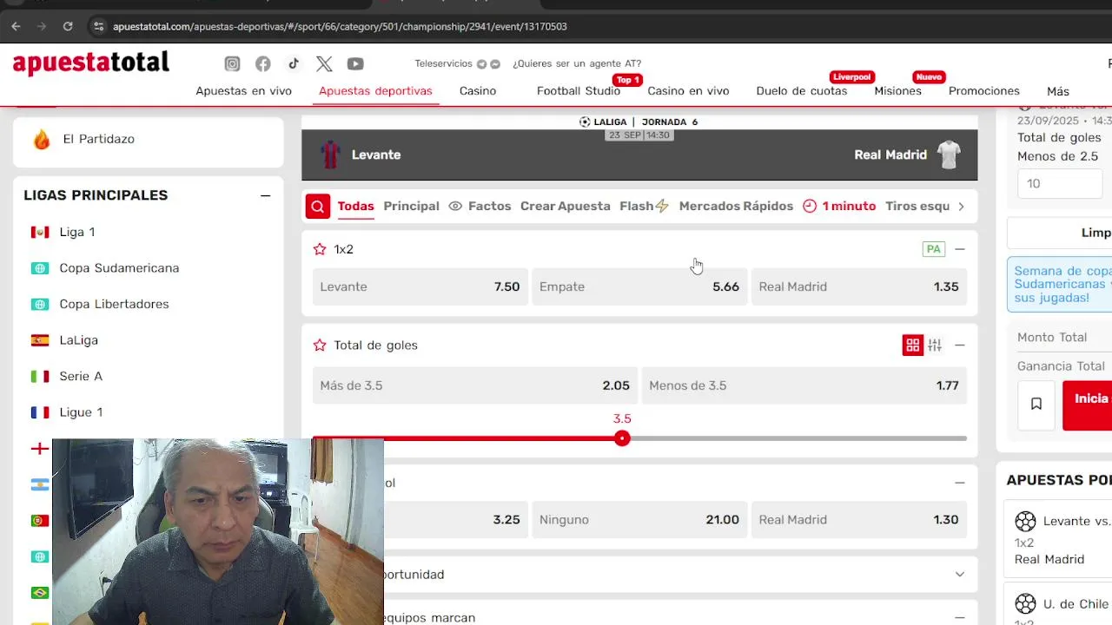Collapse the market above Ninguno row
This screenshot has height=625, width=1112.
960,483
